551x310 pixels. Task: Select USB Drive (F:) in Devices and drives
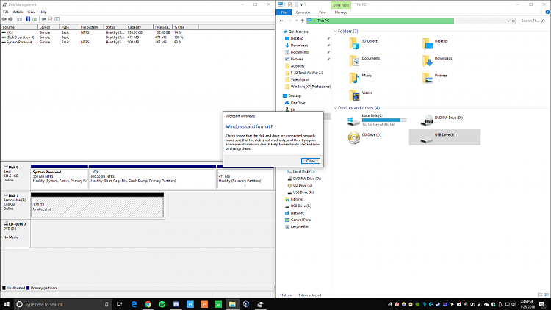click(444, 137)
